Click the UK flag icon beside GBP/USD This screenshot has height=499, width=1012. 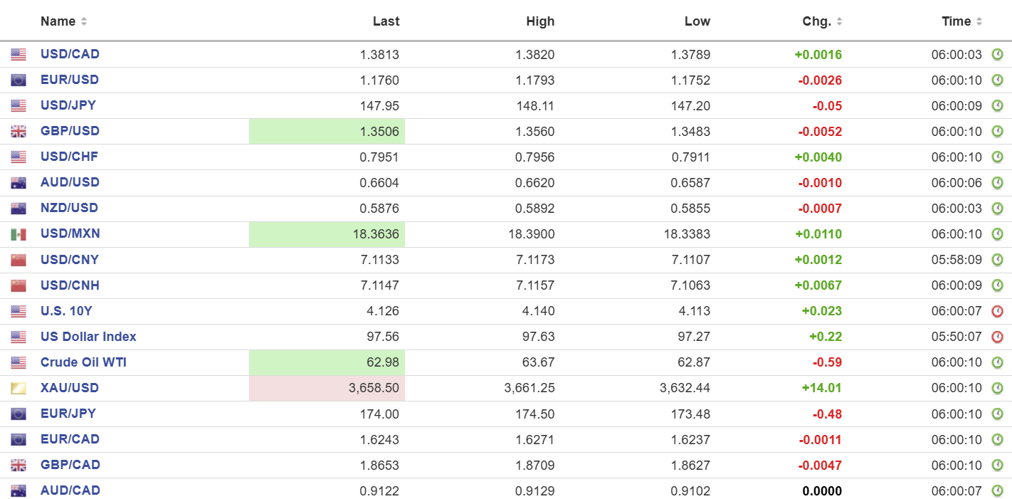(x=19, y=132)
